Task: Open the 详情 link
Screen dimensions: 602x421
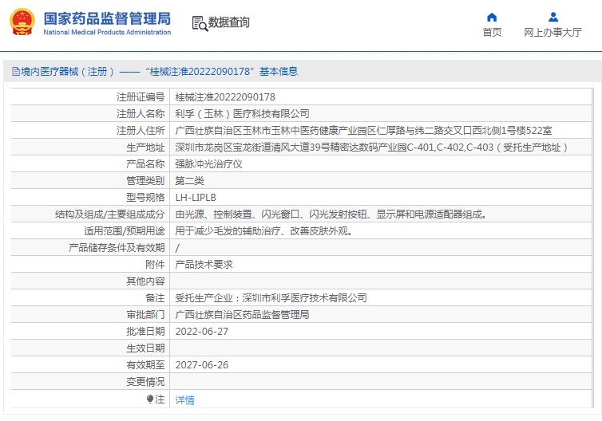Action: (184, 400)
